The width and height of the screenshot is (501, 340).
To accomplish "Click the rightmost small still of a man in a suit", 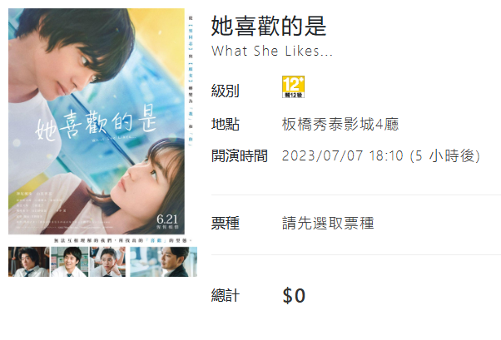I will pyautogui.click(x=164, y=262).
